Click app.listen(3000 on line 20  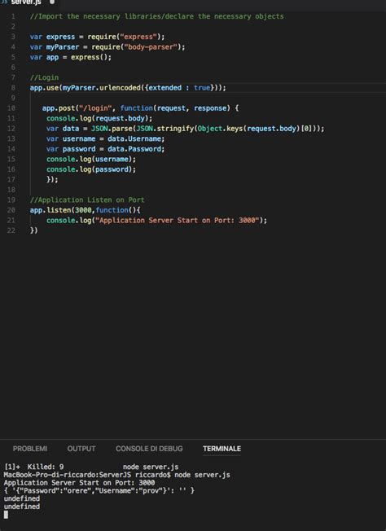coord(60,210)
